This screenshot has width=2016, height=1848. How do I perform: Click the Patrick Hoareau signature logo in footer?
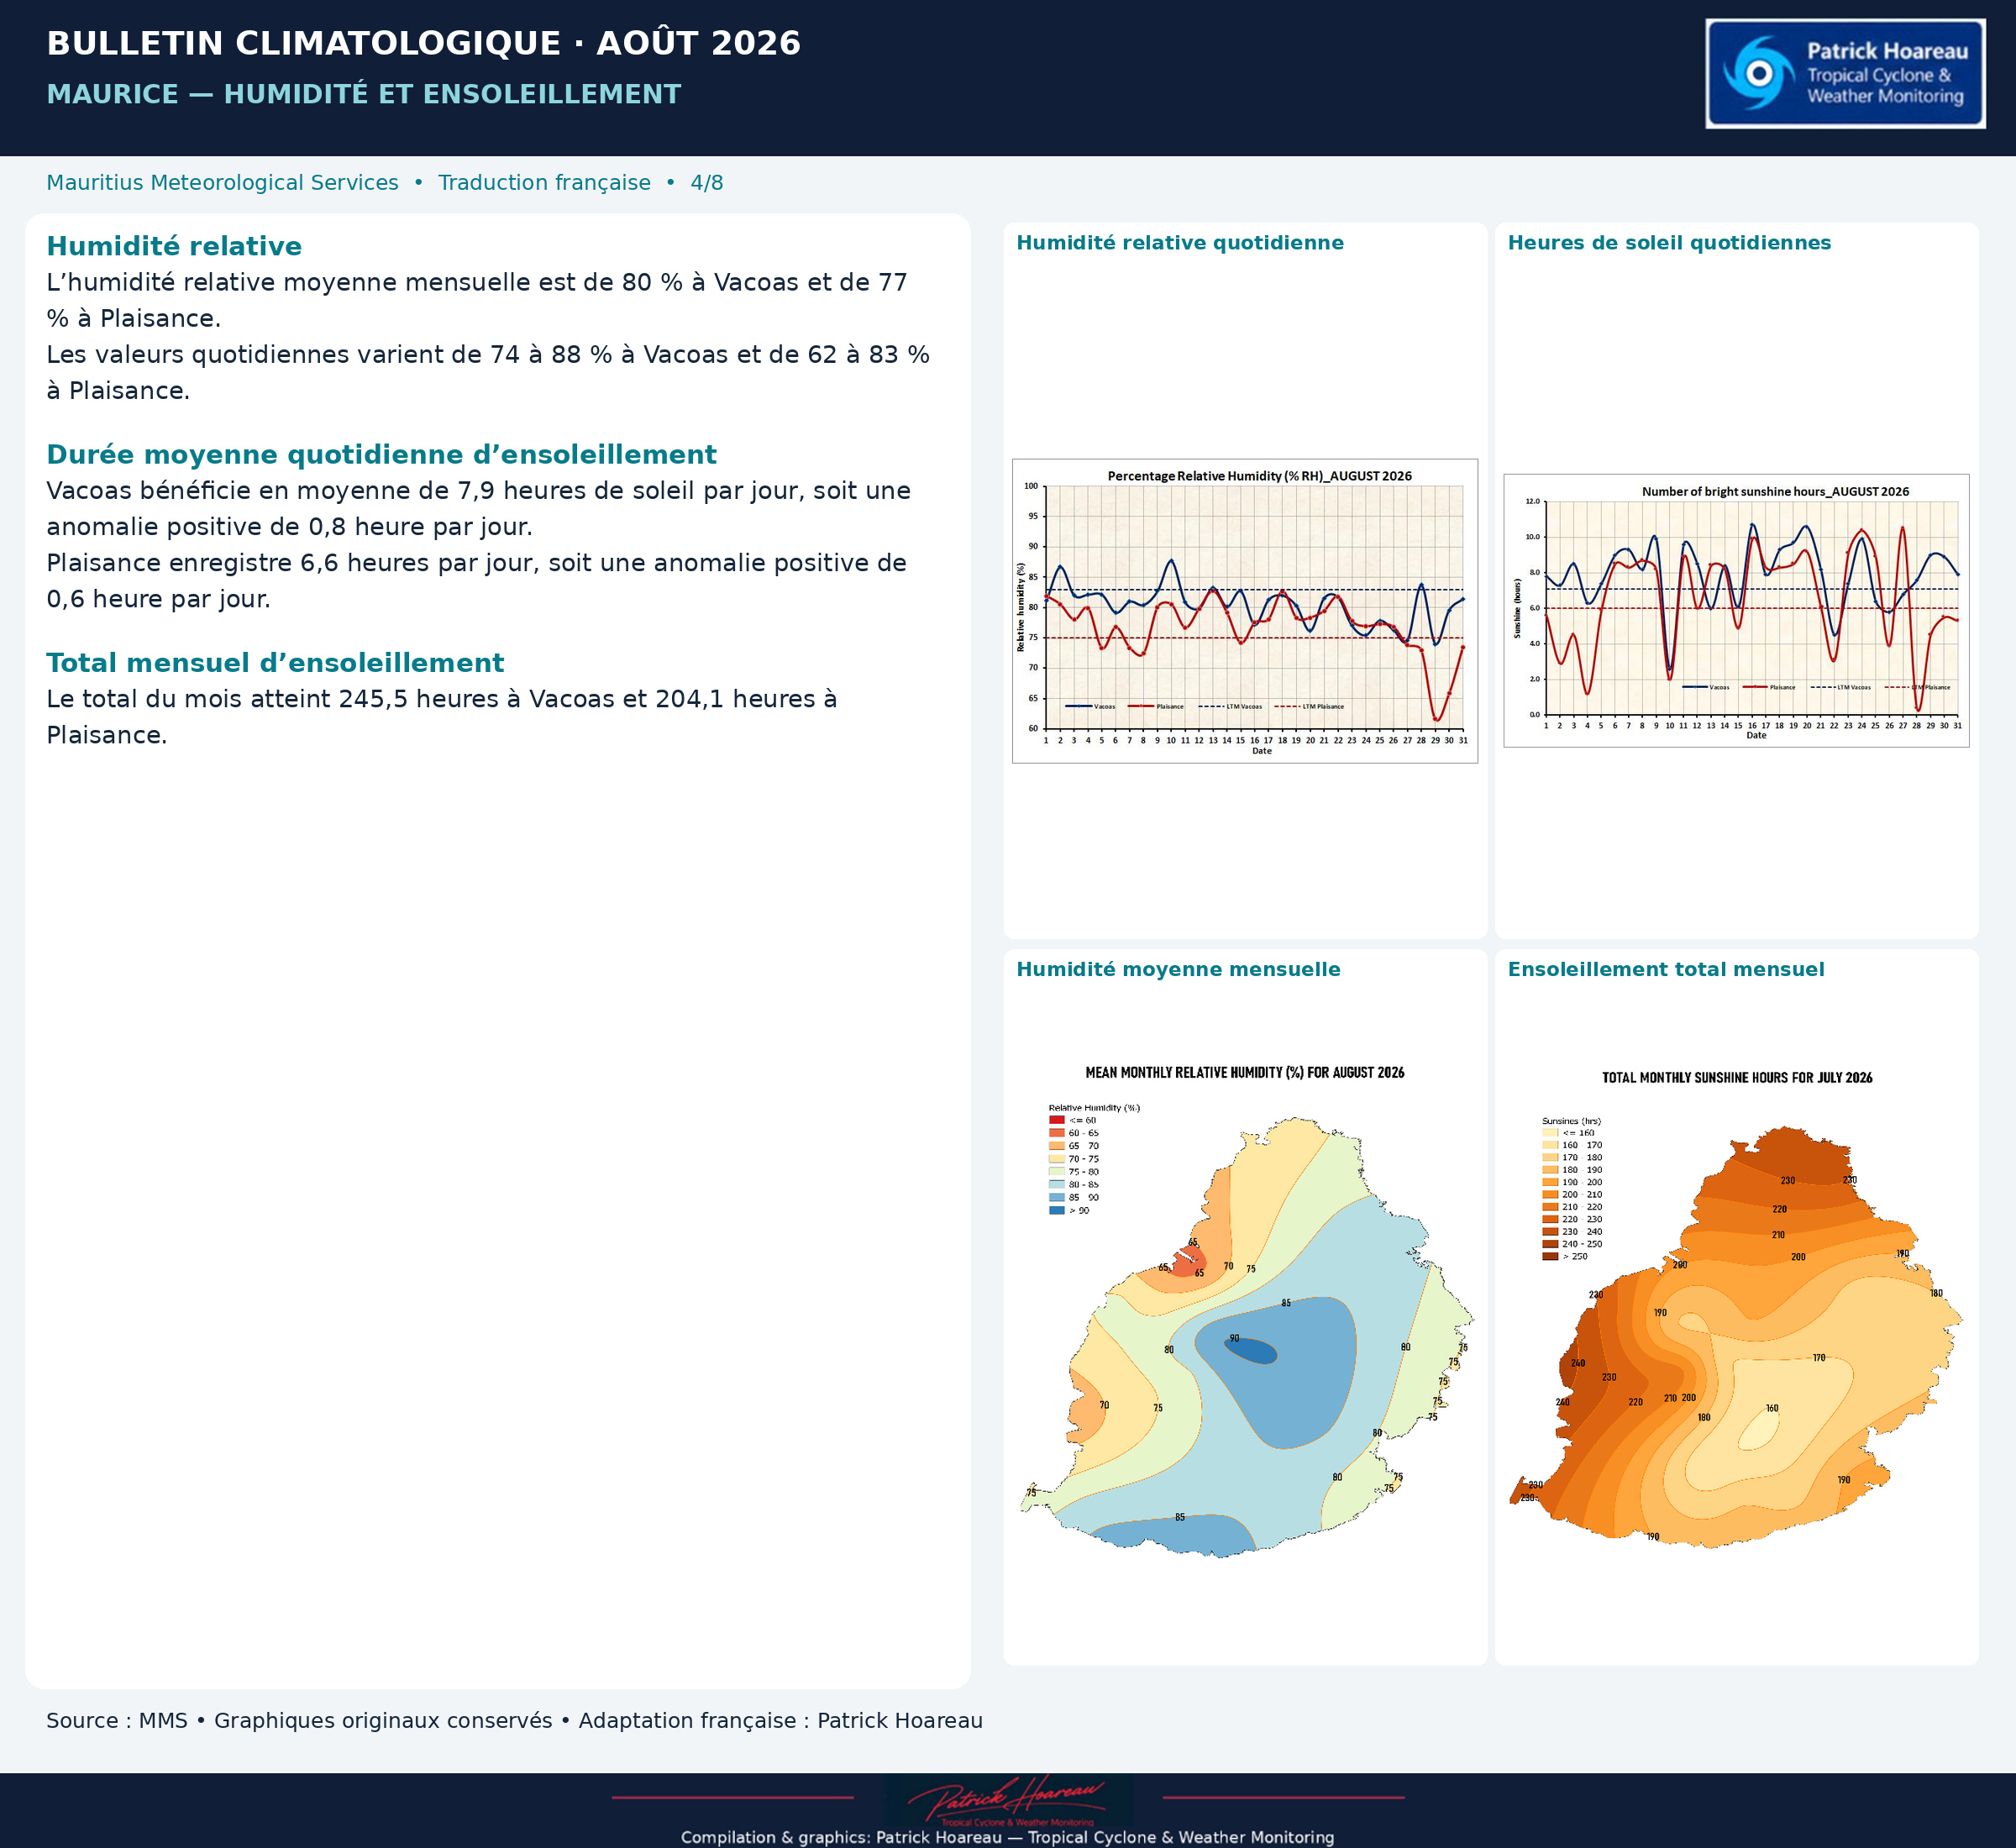pyautogui.click(x=1008, y=1800)
